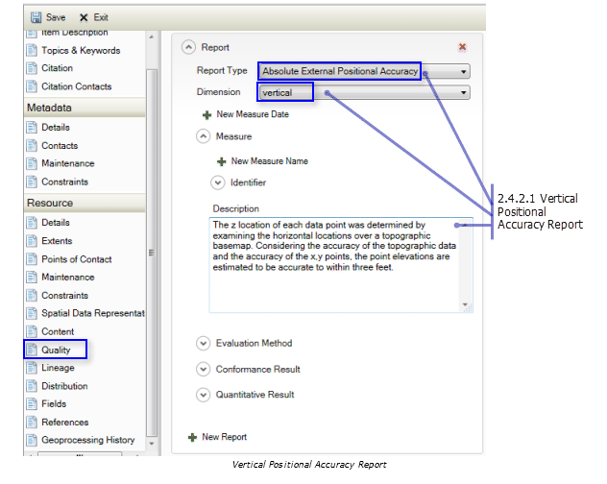Click the page icon beside Geoprocessing History

32,440
